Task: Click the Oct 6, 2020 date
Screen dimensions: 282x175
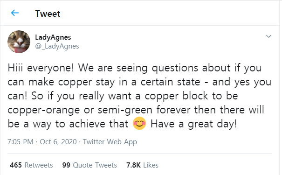Action: tap(58, 142)
